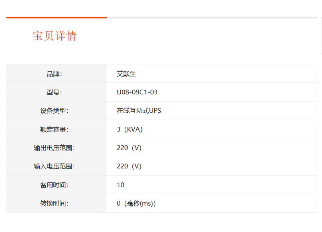Viewport: 322px width, 232px height.
Task: Select the 输出电压范围: label
Action: pyautogui.click(x=54, y=148)
